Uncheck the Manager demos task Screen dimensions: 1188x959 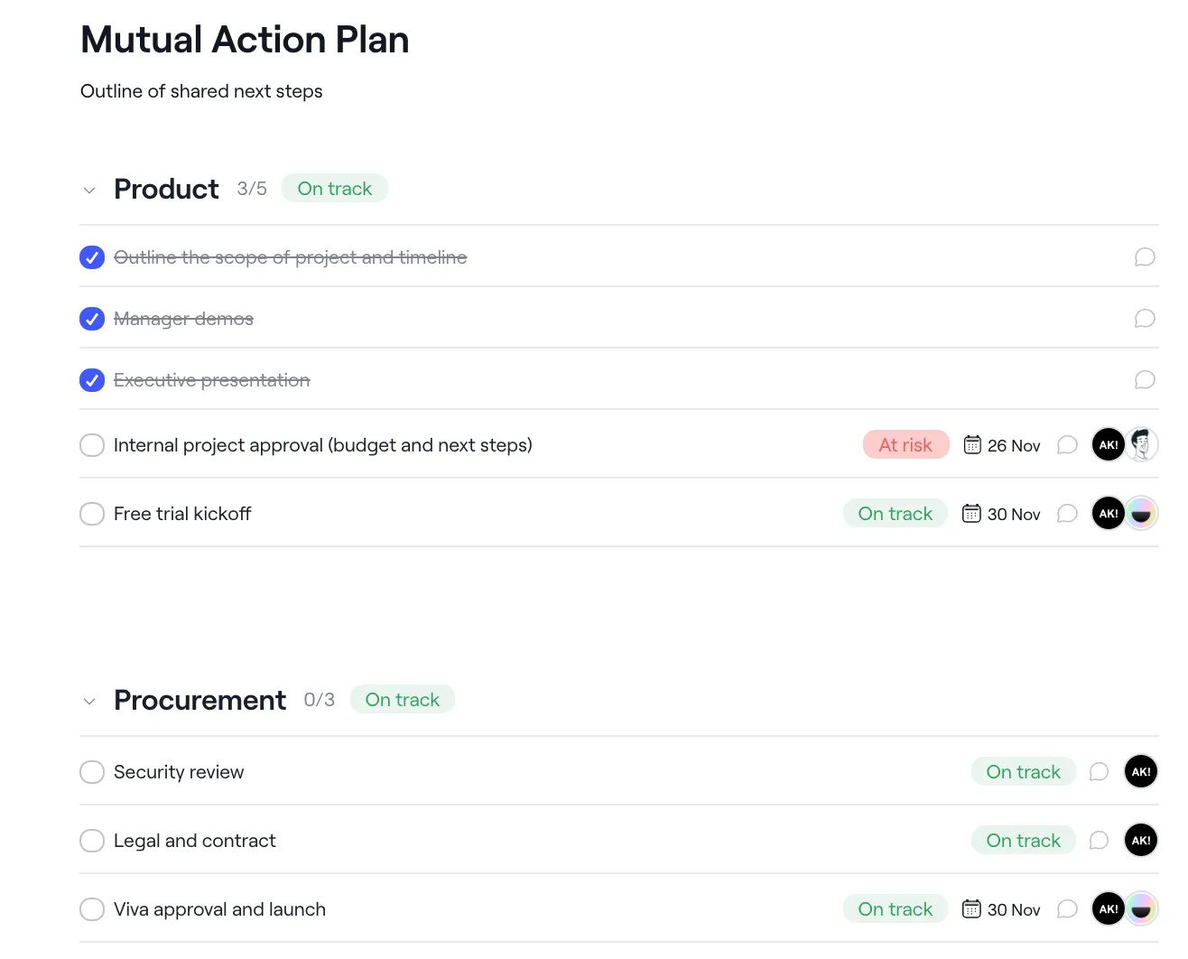coord(92,319)
